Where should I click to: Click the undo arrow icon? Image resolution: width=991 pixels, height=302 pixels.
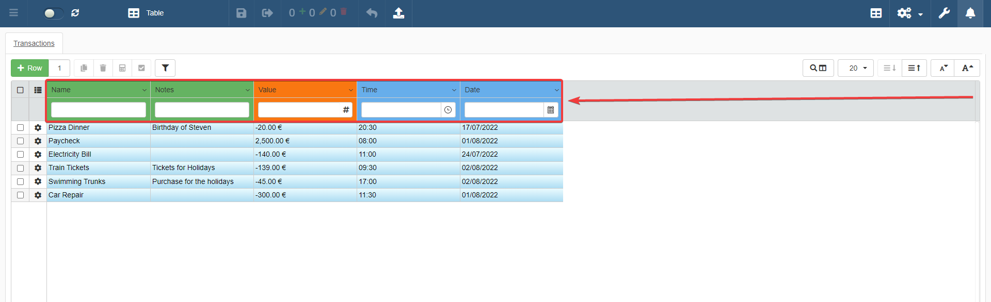click(372, 13)
